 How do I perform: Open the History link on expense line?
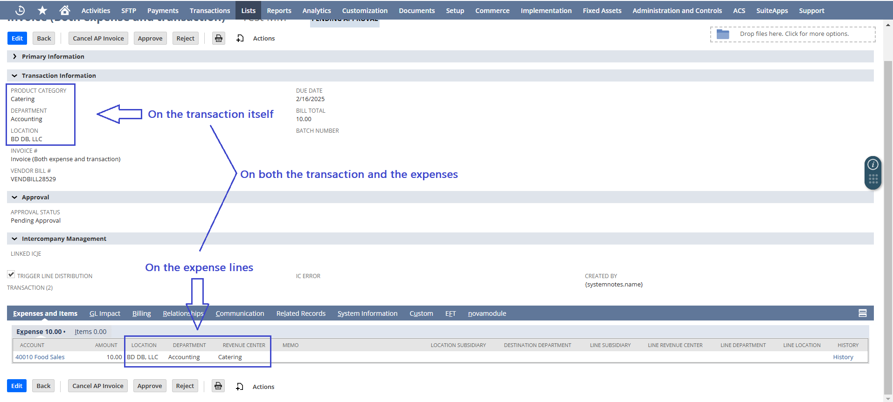click(843, 357)
